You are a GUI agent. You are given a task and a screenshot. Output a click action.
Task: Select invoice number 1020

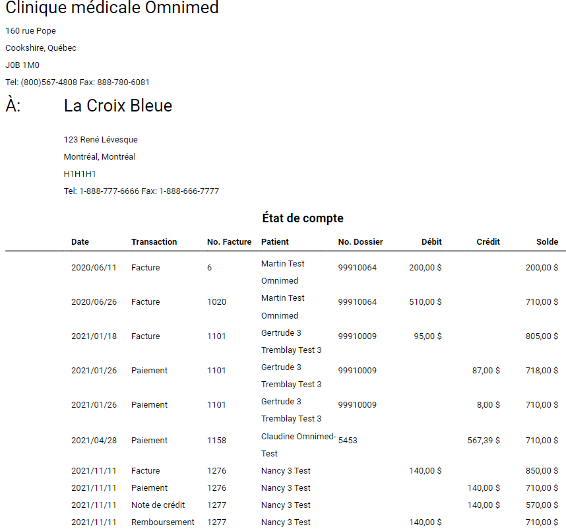point(216,302)
